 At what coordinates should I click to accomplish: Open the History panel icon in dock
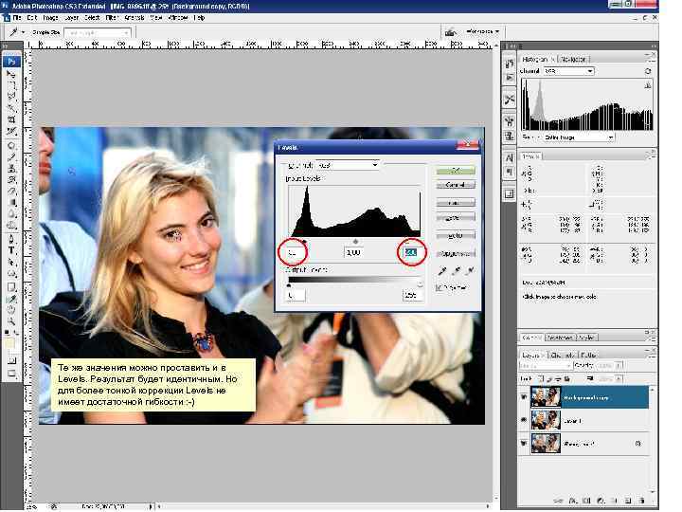(x=509, y=64)
